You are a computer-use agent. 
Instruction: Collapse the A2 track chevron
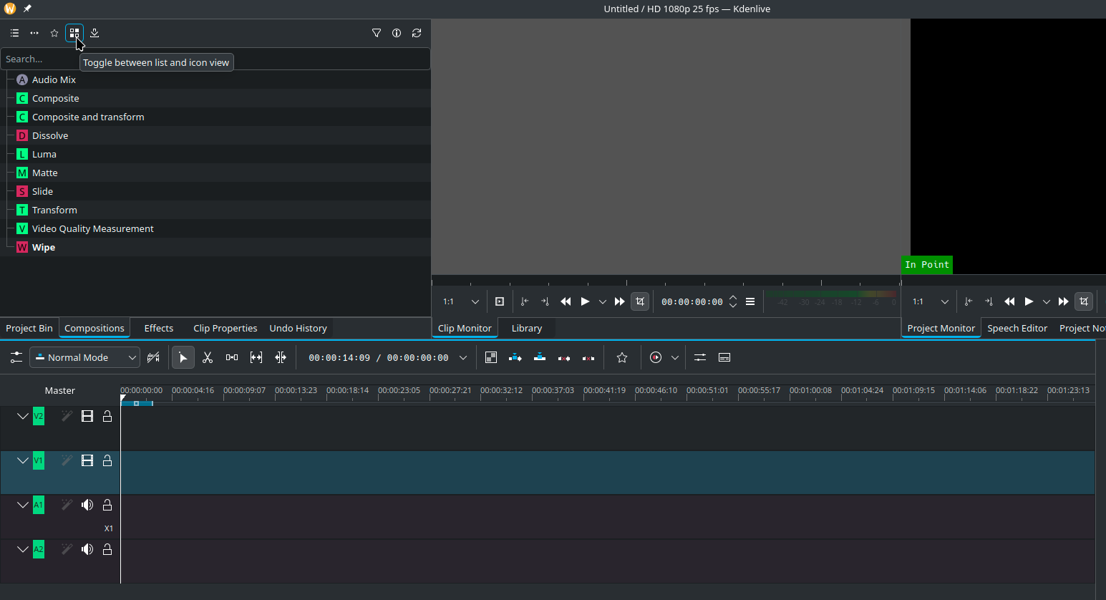[x=23, y=549]
